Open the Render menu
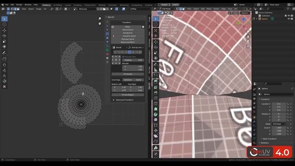The height and width of the screenshot is (166, 295). 19,5
